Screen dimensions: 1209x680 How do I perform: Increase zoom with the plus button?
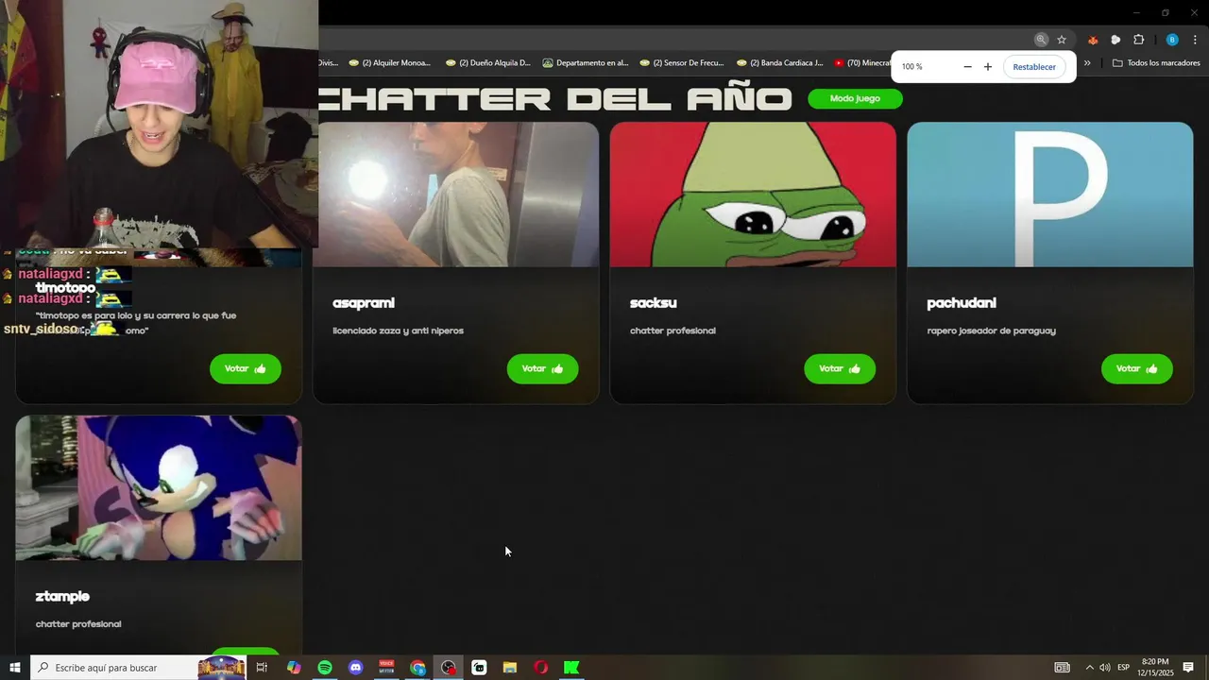click(x=988, y=67)
